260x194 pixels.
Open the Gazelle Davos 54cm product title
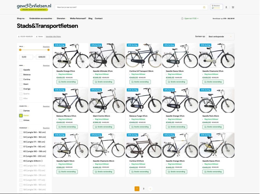click(175, 71)
